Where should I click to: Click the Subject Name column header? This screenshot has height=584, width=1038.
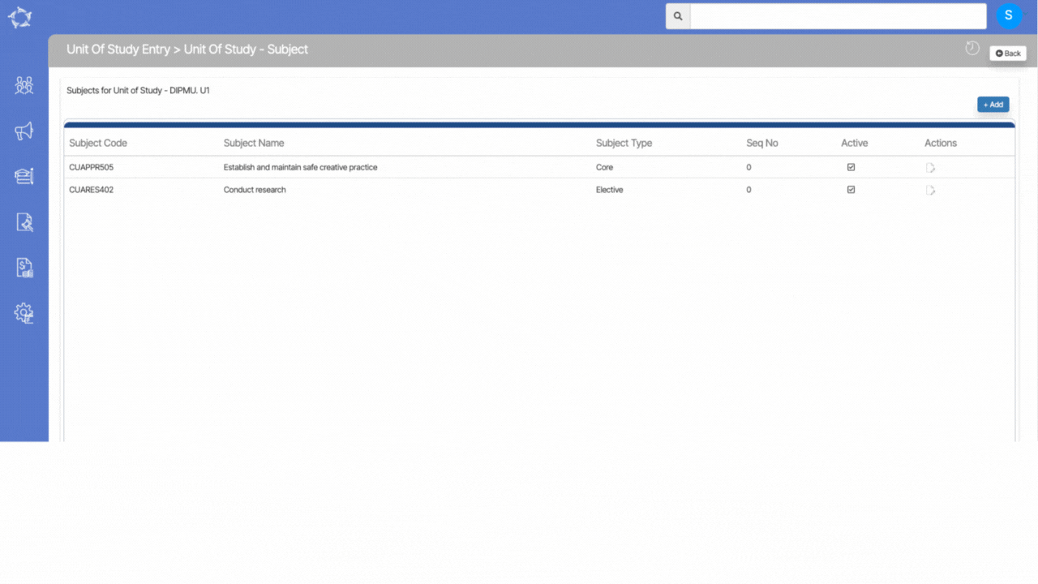pos(254,143)
